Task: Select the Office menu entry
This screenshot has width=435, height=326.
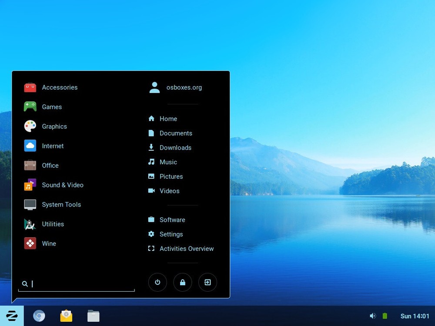Action: pos(50,166)
